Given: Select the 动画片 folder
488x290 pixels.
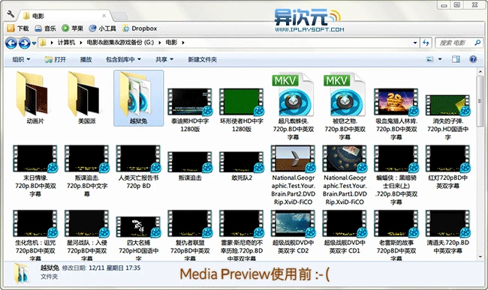Looking at the screenshot, I should [x=35, y=98].
